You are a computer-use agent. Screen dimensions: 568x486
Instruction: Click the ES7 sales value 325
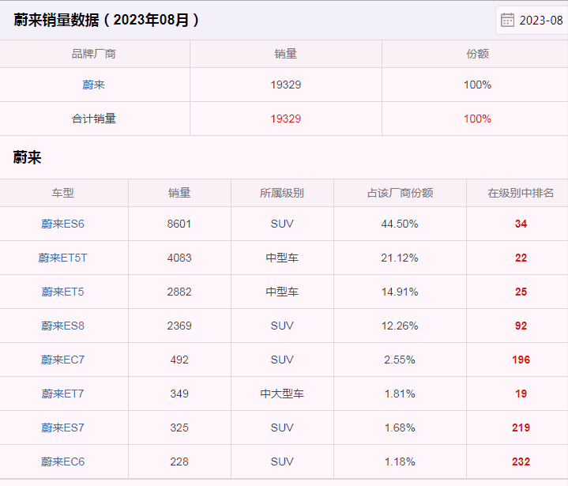pyautogui.click(x=179, y=428)
